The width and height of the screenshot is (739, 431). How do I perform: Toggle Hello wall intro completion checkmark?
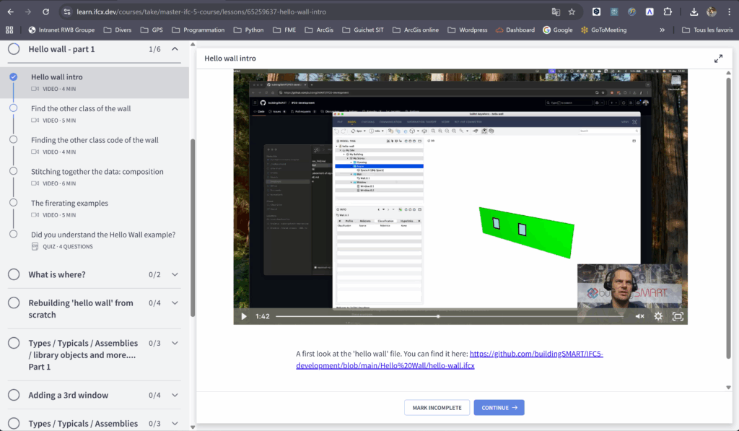(x=14, y=77)
